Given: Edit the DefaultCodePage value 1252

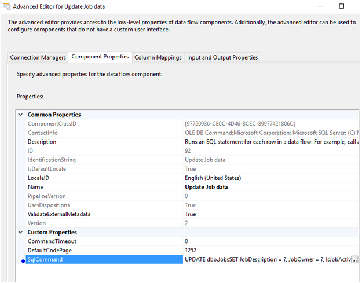Looking at the screenshot, I should click(x=191, y=250).
